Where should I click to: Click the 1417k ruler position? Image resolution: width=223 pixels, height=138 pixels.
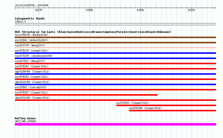(x=39, y=10)
